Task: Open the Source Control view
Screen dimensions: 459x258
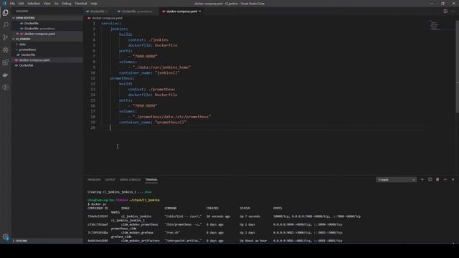Action: tap(5, 37)
